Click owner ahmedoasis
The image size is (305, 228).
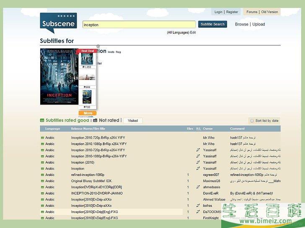[212, 187]
